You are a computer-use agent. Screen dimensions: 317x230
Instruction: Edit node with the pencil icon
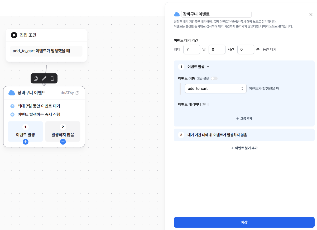click(44, 78)
